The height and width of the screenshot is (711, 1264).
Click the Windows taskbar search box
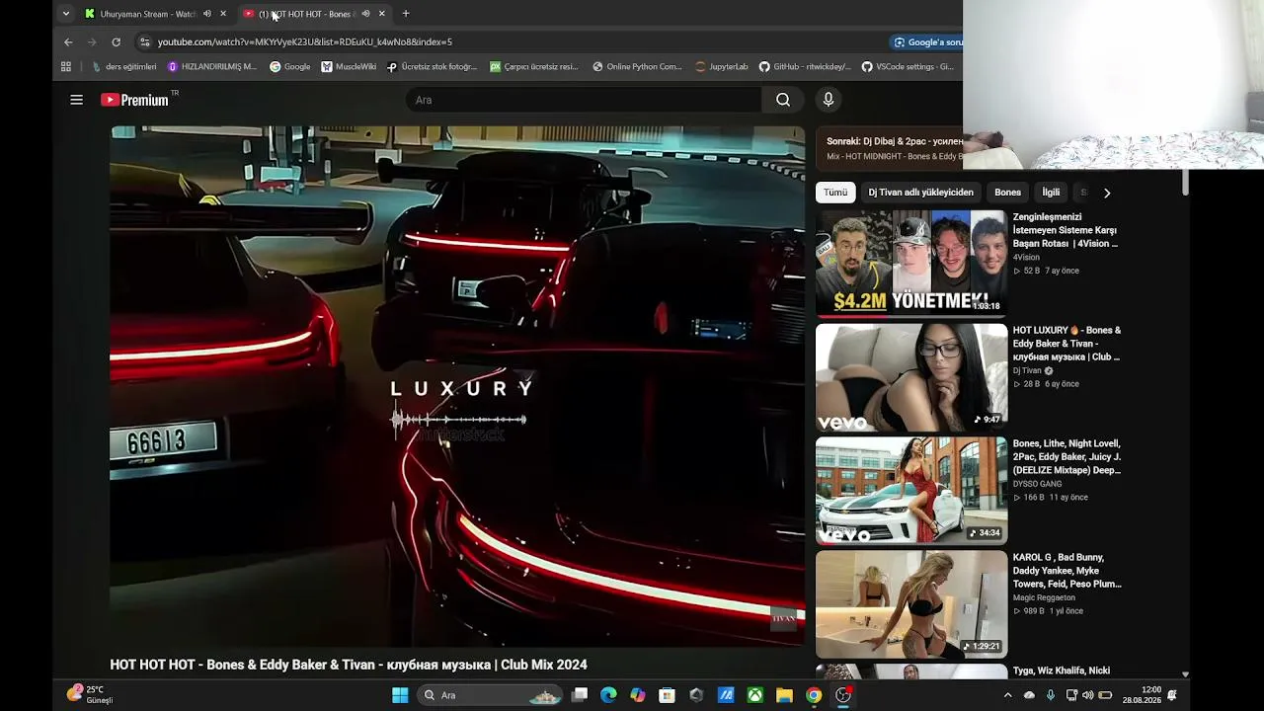[492, 695]
